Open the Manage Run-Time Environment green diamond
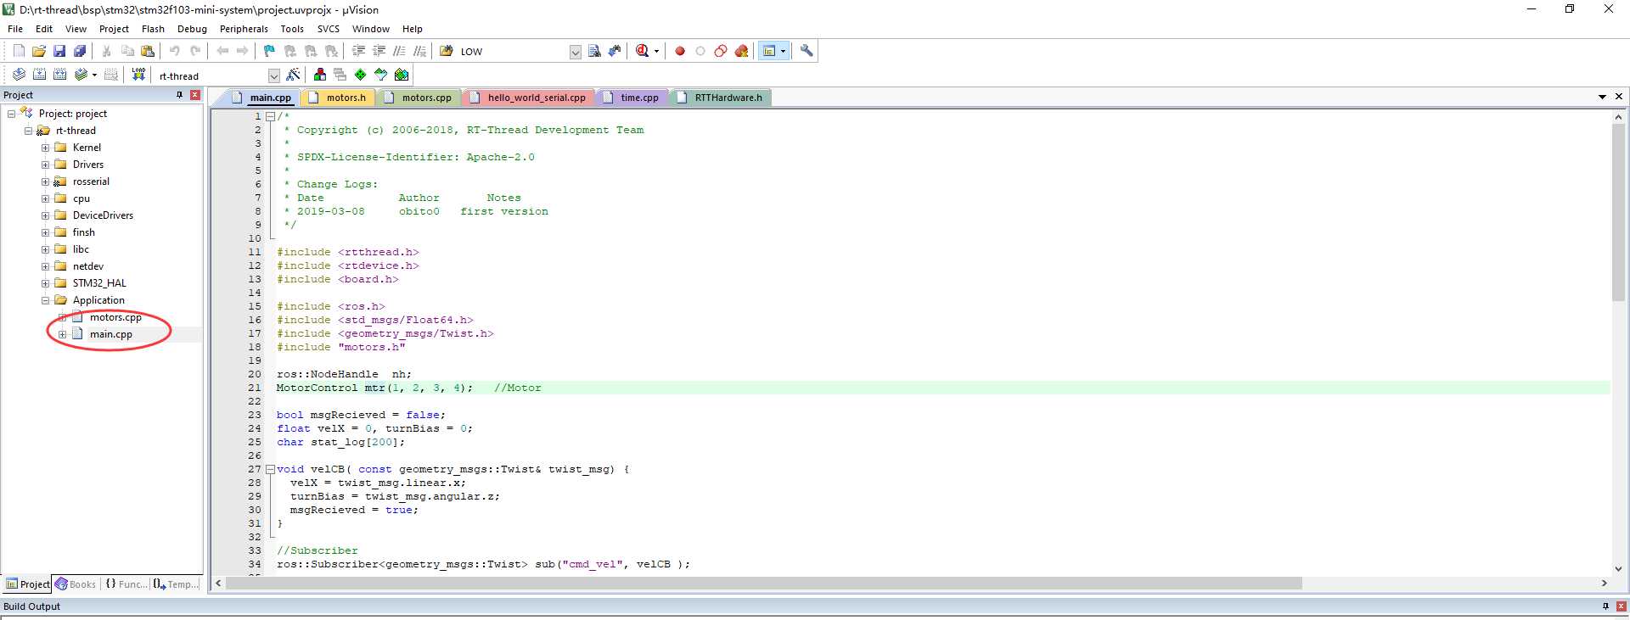The height and width of the screenshot is (620, 1630). pos(360,75)
